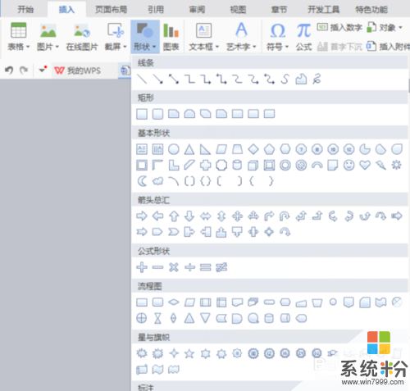Viewport: 410px width, 391px height.
Task: Select the plus sign formula shape
Action: coord(142,267)
